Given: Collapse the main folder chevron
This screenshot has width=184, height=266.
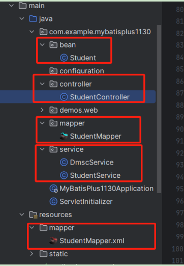Looking at the screenshot, I should point(11,6).
